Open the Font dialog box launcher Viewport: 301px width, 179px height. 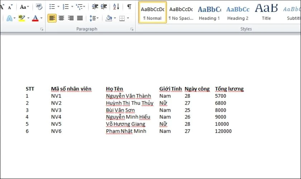42,29
